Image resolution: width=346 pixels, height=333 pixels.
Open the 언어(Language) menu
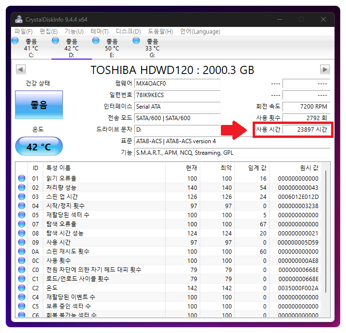(x=200, y=32)
